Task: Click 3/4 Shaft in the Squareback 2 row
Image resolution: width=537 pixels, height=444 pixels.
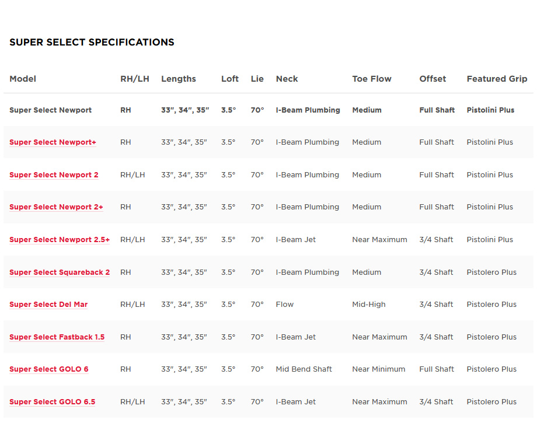Action: [437, 272]
